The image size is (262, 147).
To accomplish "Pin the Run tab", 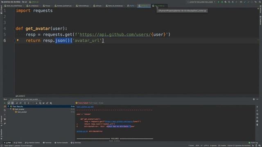I will tap(5, 124).
